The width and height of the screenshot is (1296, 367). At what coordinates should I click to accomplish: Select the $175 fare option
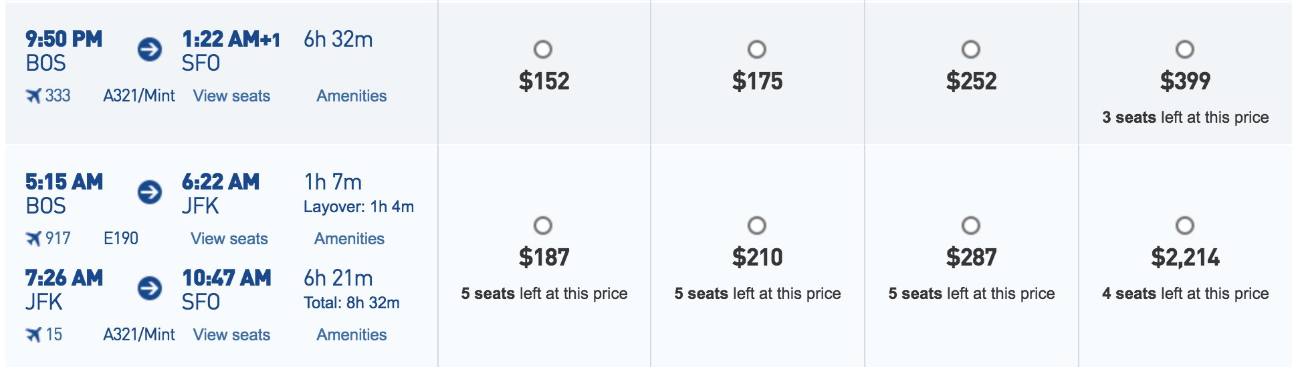click(757, 49)
